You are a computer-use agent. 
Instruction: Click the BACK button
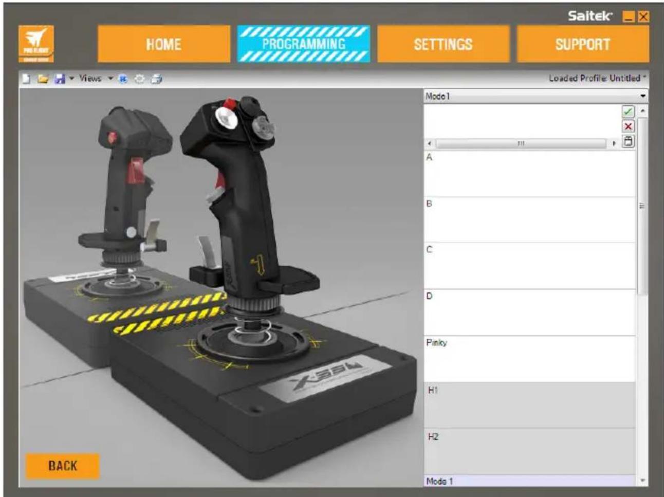[62, 466]
